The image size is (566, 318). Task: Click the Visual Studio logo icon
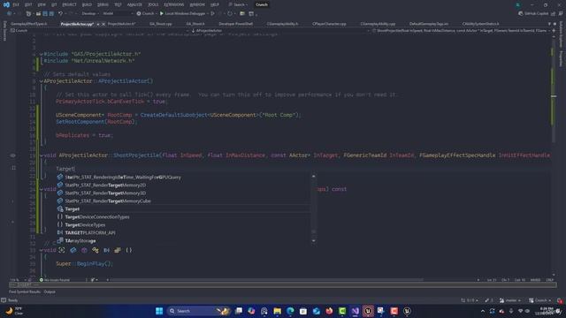[6, 4]
